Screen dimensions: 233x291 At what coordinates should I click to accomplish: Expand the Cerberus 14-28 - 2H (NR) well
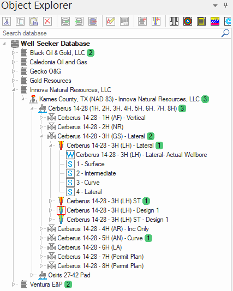41,127
